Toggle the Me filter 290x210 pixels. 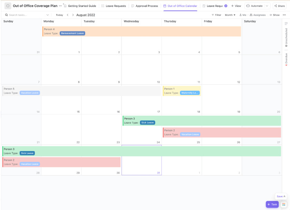243,15
